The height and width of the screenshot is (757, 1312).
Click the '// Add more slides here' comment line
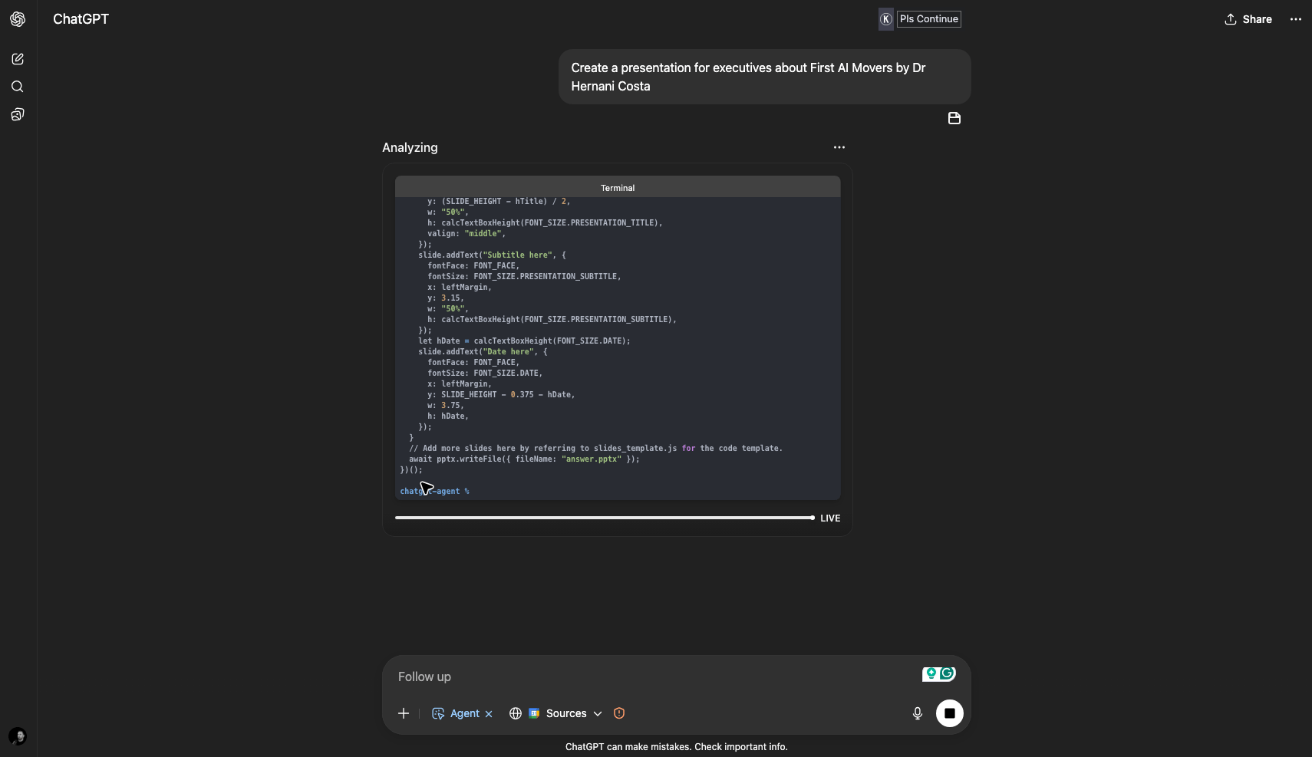tap(595, 448)
